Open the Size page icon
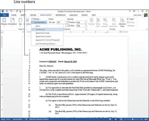The image size is (149, 121). (x=20, y=20)
